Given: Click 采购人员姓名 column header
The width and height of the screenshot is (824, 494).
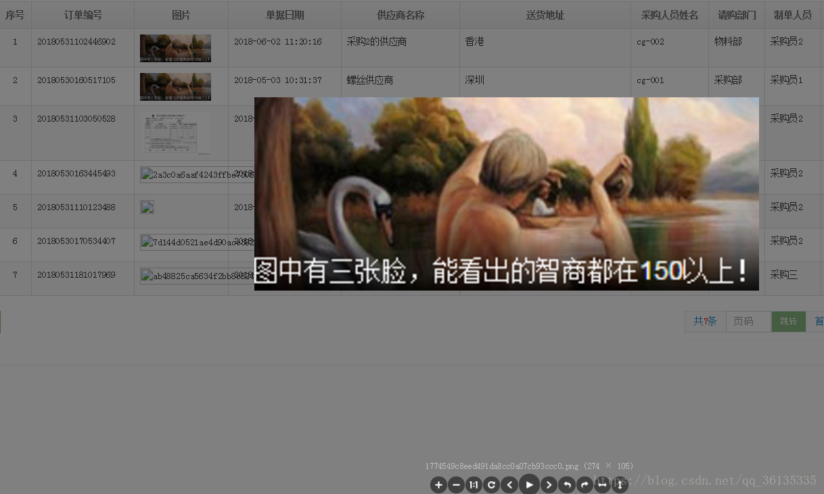Looking at the screenshot, I should click(x=670, y=15).
